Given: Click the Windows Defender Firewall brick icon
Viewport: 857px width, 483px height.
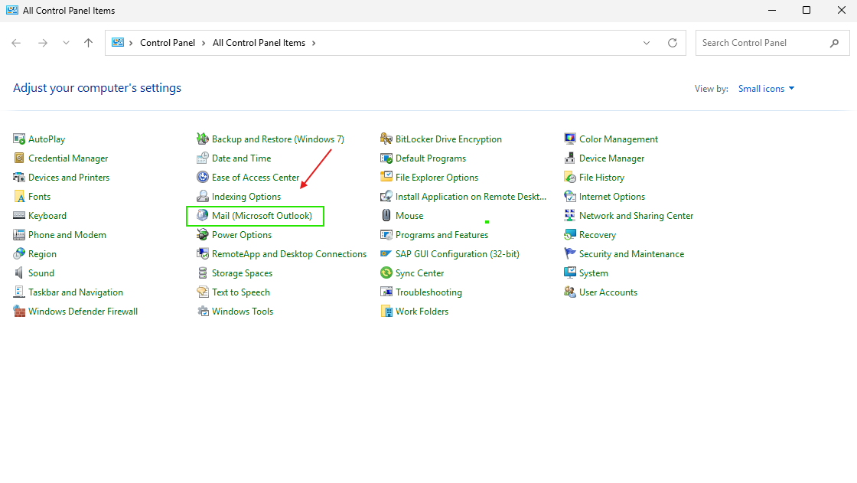Looking at the screenshot, I should point(19,312).
